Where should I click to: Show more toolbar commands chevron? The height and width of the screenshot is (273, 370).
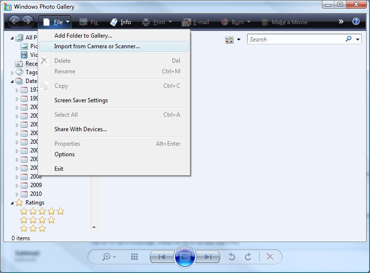(x=341, y=22)
